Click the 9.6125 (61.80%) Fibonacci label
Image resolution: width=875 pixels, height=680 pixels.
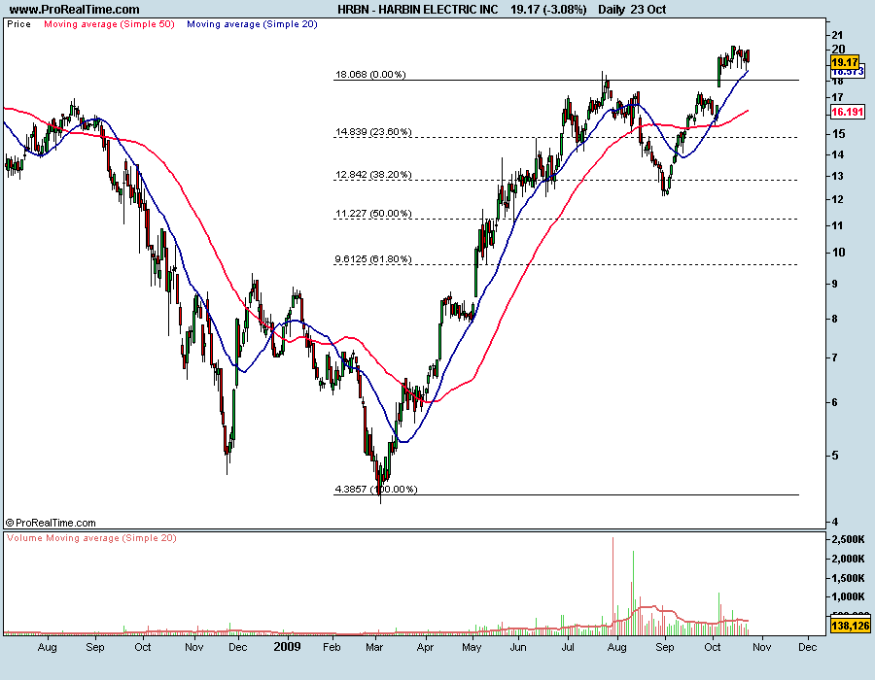373,258
